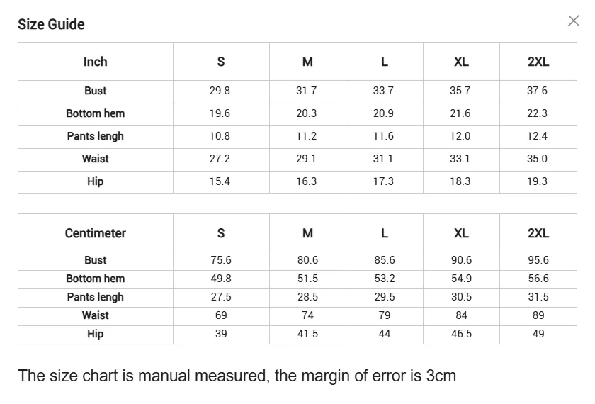This screenshot has height=404, width=595.
Task: Click the 33.1 waist value for XL
Action: click(x=460, y=159)
